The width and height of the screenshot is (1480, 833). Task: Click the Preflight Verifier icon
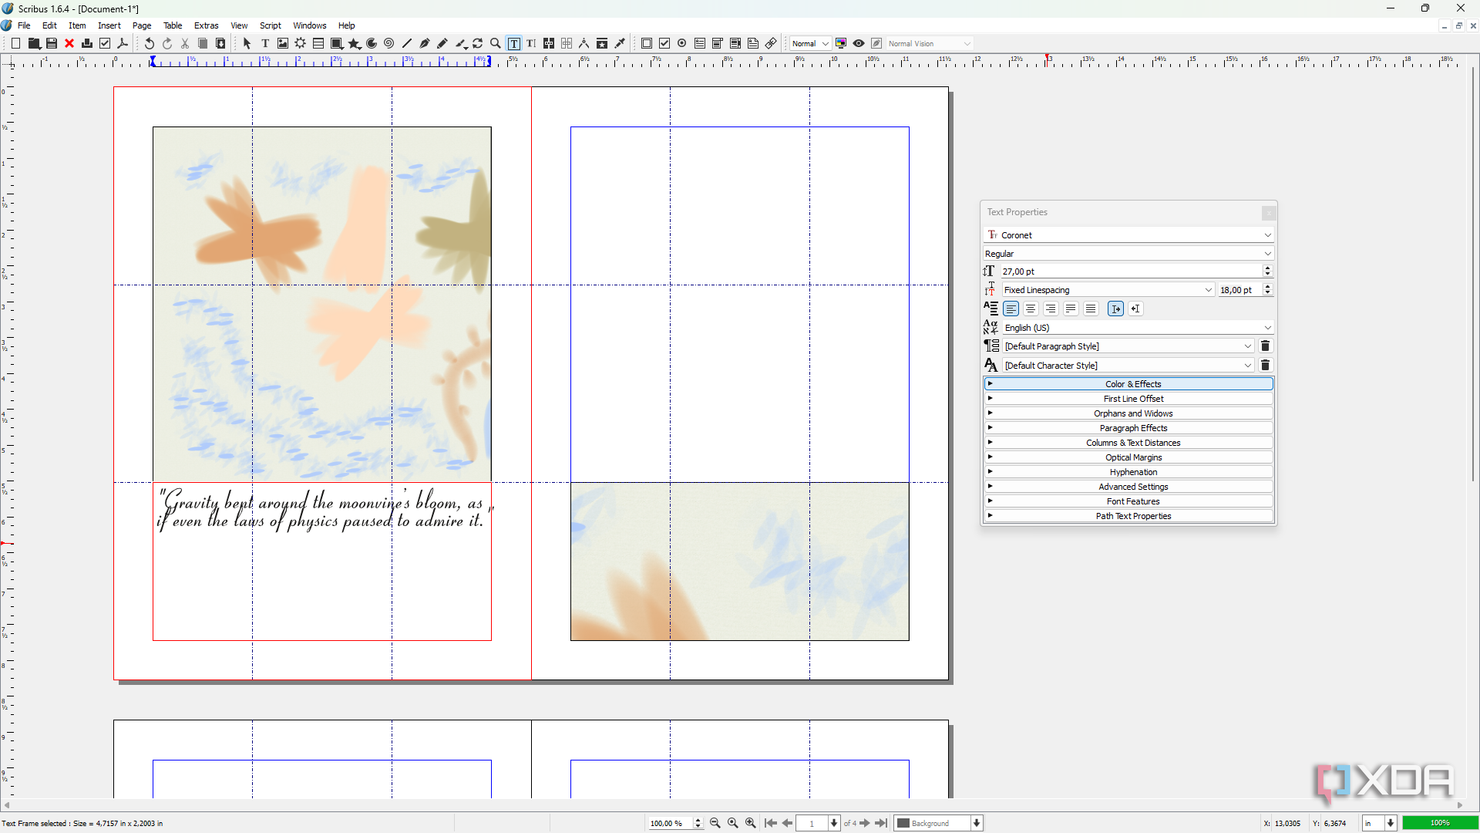pos(105,44)
